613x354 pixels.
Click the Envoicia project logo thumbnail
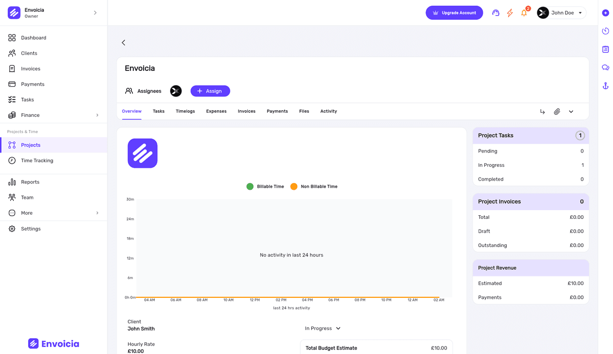tap(143, 153)
